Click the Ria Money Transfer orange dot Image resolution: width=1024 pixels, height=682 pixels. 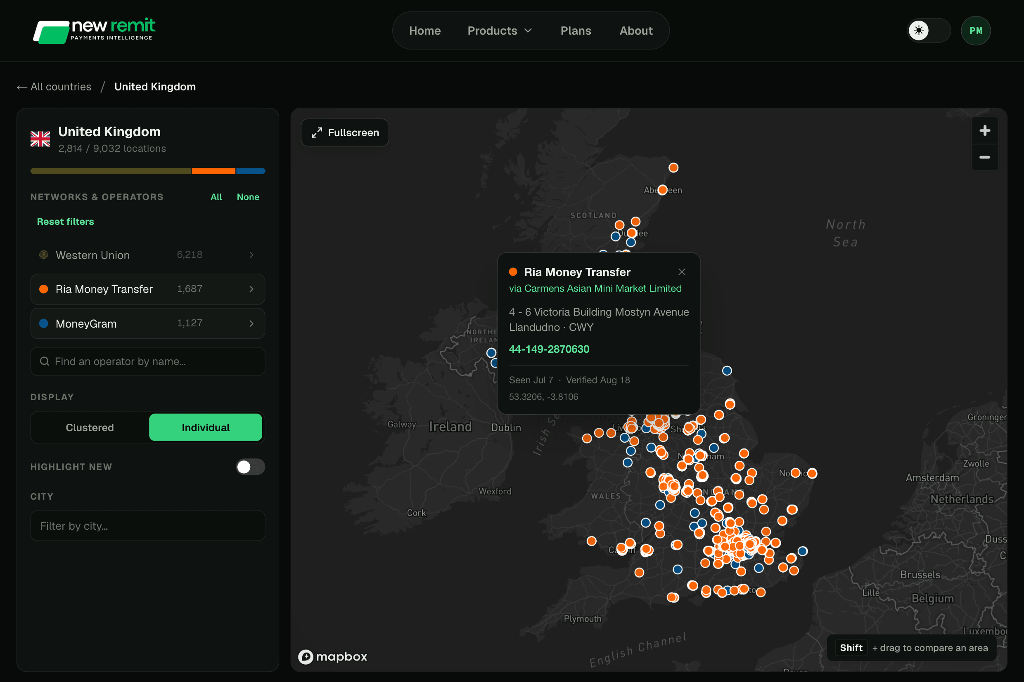click(43, 289)
